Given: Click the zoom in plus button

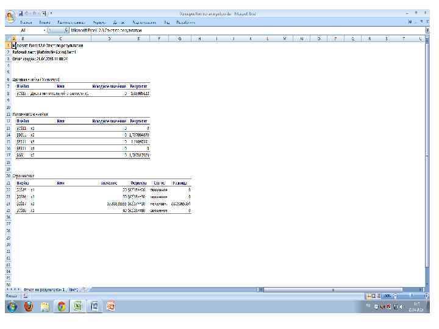Looking at the screenshot, I should point(427,295).
